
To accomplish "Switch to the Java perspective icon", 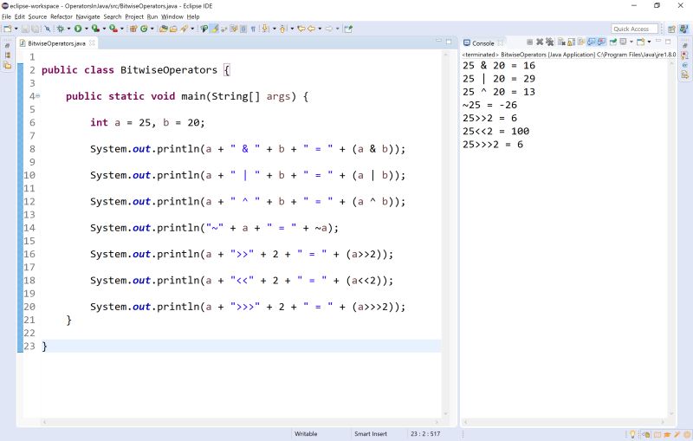I will click(685, 29).
